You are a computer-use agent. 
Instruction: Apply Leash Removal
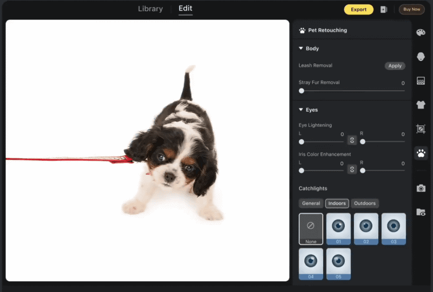(x=395, y=66)
